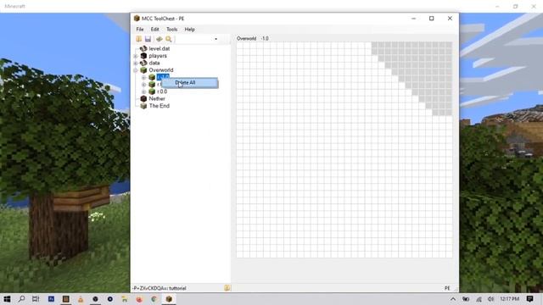Expand the middle region node under Overworld
The image size is (543, 305).
click(x=143, y=85)
